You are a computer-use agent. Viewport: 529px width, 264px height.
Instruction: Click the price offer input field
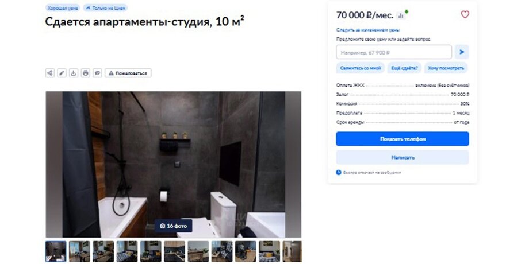pyautogui.click(x=394, y=52)
